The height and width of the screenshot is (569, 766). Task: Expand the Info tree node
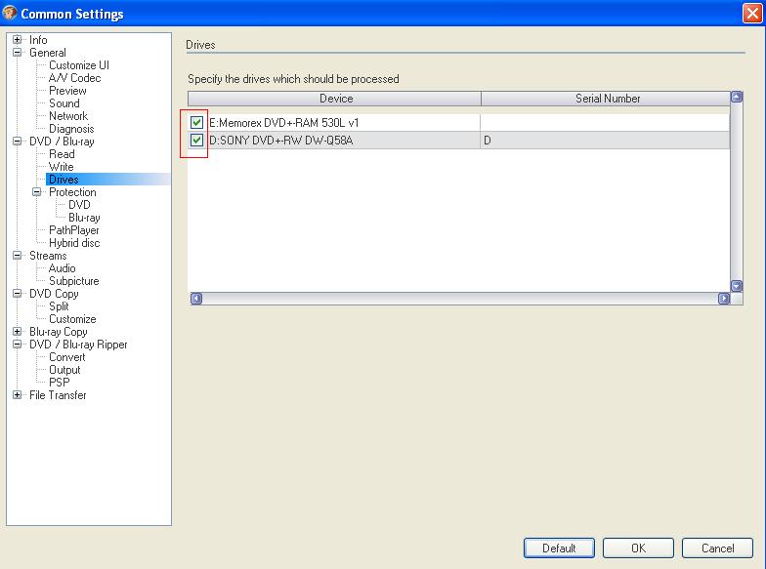point(18,39)
